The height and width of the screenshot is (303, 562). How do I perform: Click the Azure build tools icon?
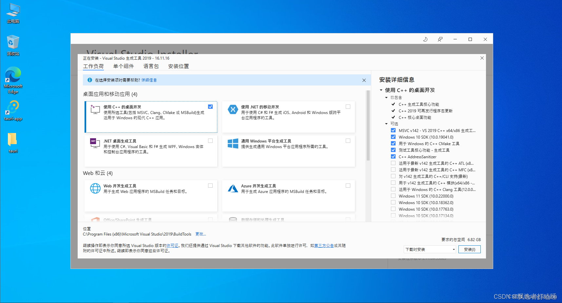233,188
